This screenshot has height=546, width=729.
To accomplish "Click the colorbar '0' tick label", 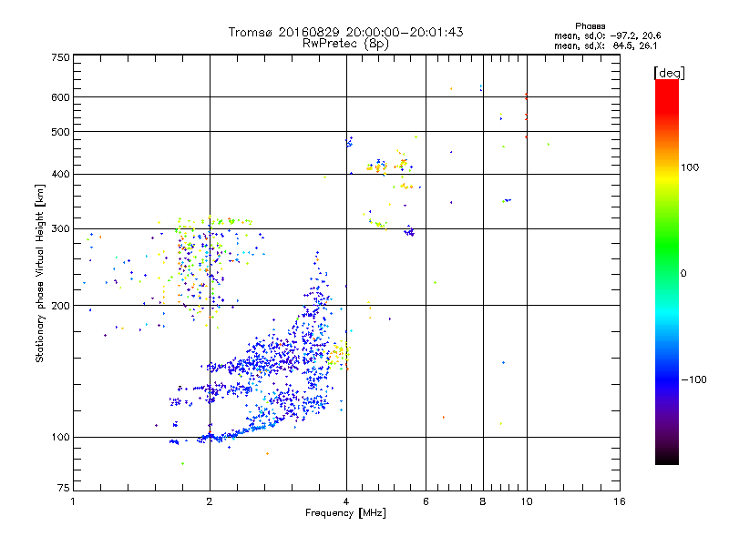I will [683, 274].
